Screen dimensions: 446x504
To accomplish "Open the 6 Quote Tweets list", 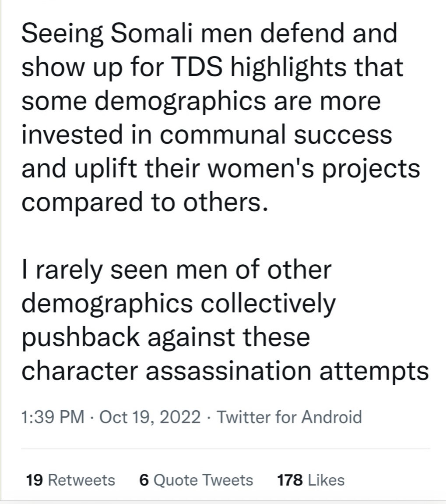I will tap(196, 480).
